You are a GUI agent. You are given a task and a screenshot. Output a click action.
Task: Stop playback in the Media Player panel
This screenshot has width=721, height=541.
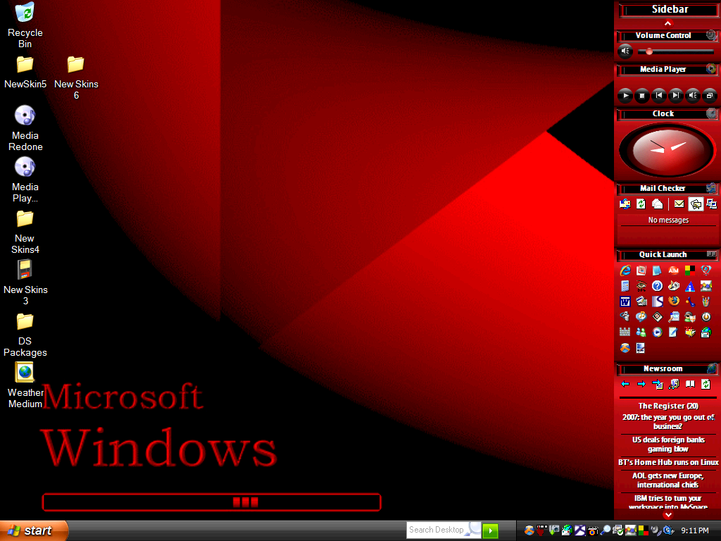click(642, 96)
